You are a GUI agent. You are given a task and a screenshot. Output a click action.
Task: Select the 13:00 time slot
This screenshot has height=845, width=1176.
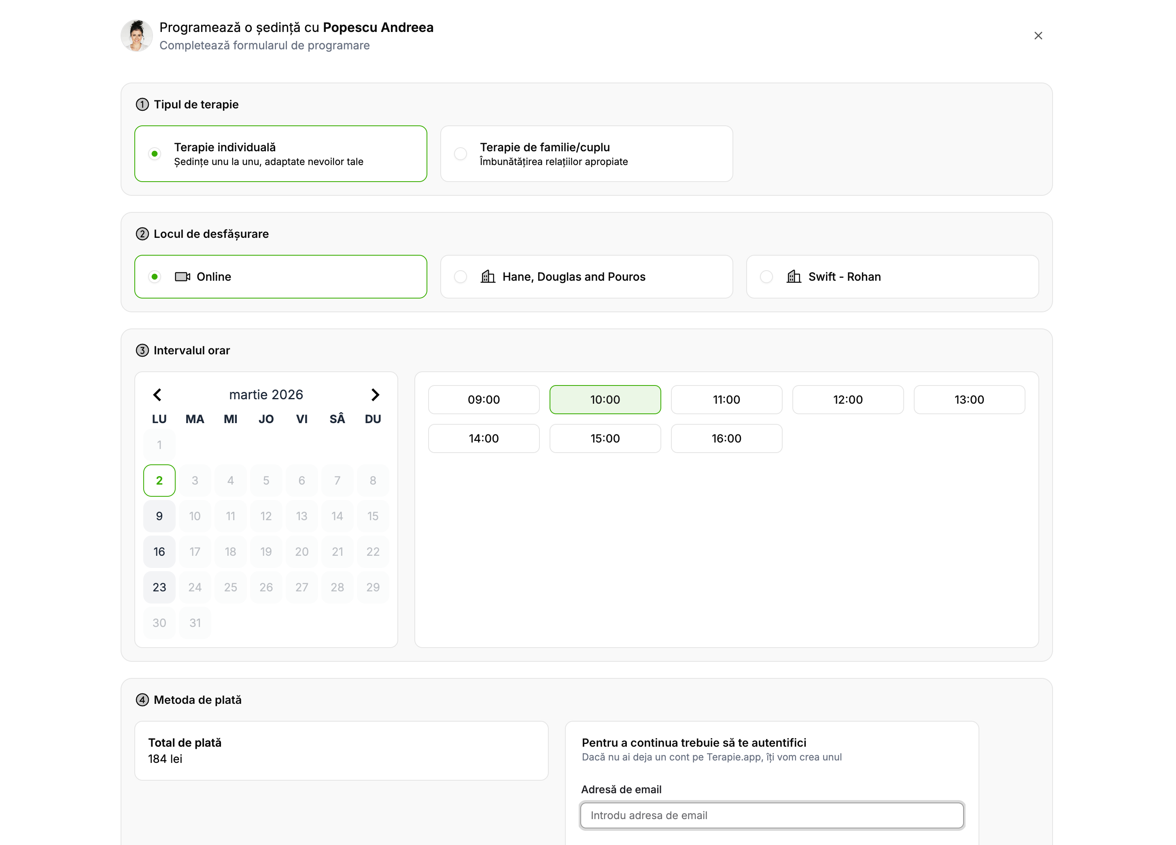968,400
